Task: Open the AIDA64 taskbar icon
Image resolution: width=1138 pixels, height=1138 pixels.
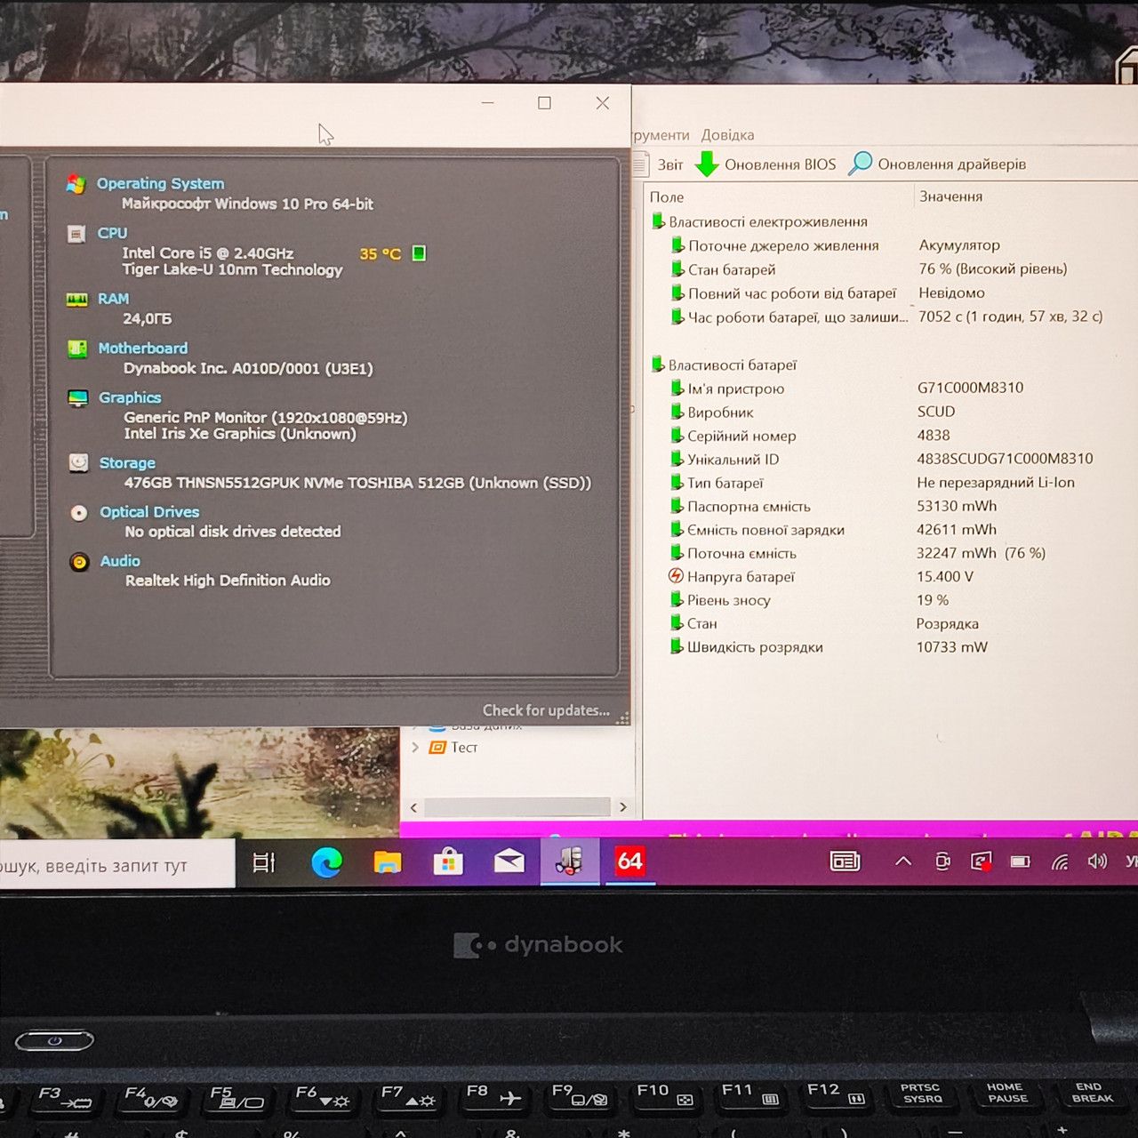Action: click(x=629, y=861)
